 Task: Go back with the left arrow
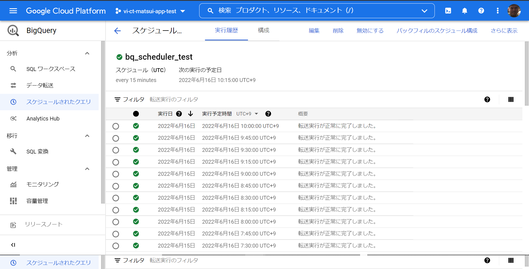117,31
